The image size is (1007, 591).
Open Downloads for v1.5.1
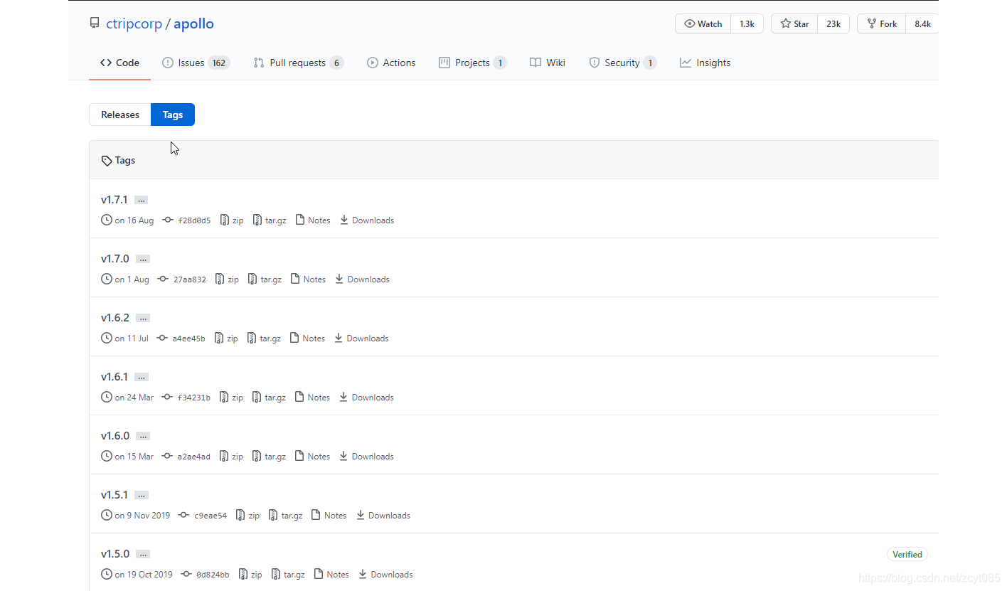383,516
